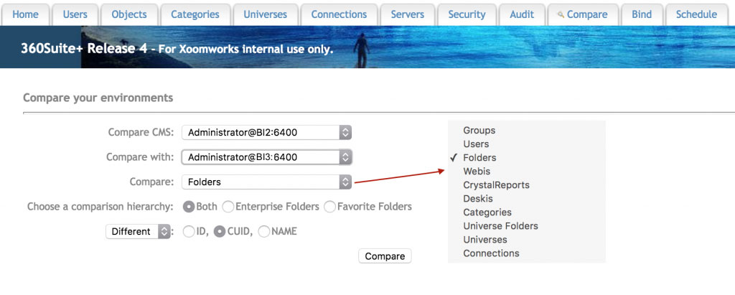Viewport: 735px width, 295px height.
Task: Choose Universe Folders from the list
Action: point(500,226)
